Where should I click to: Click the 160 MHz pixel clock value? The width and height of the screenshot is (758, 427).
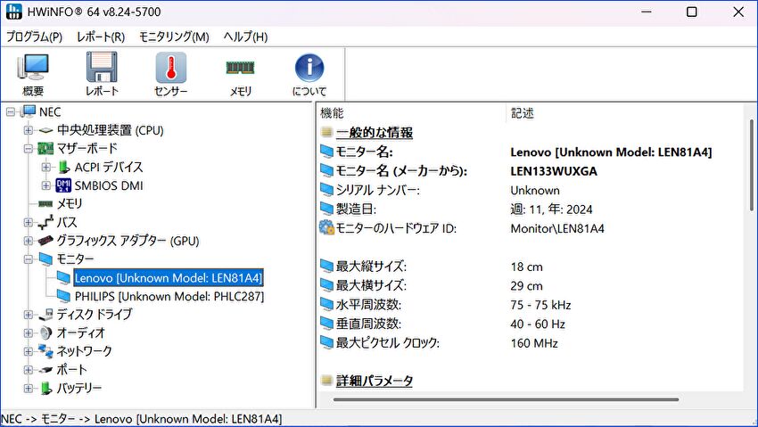point(534,343)
